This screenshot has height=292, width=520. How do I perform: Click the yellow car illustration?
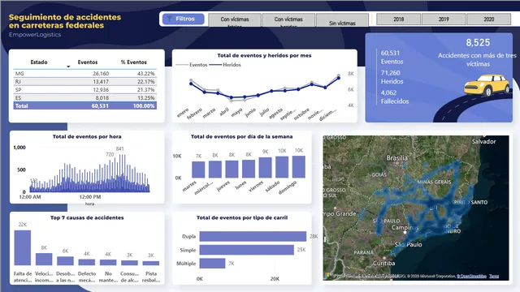[487, 85]
